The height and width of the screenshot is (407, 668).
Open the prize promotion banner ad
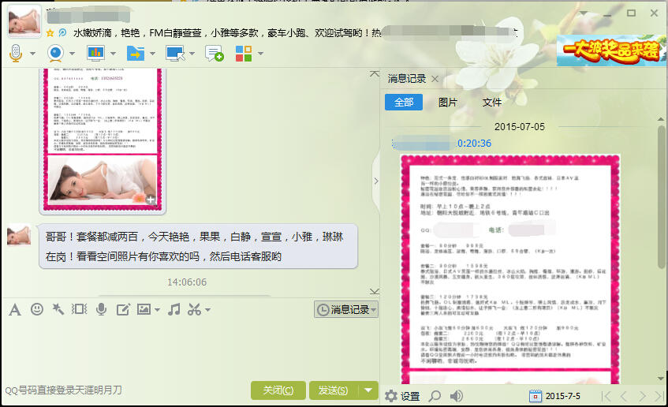[x=611, y=50]
